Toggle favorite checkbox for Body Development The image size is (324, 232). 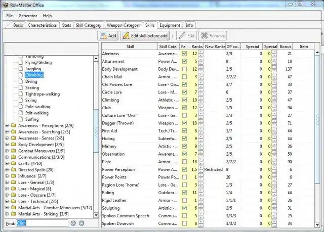click(x=184, y=69)
